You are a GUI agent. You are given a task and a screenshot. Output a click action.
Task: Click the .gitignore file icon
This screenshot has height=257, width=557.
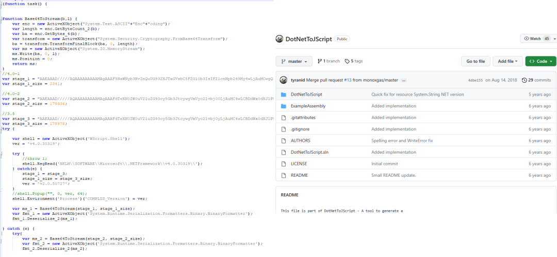click(284, 129)
